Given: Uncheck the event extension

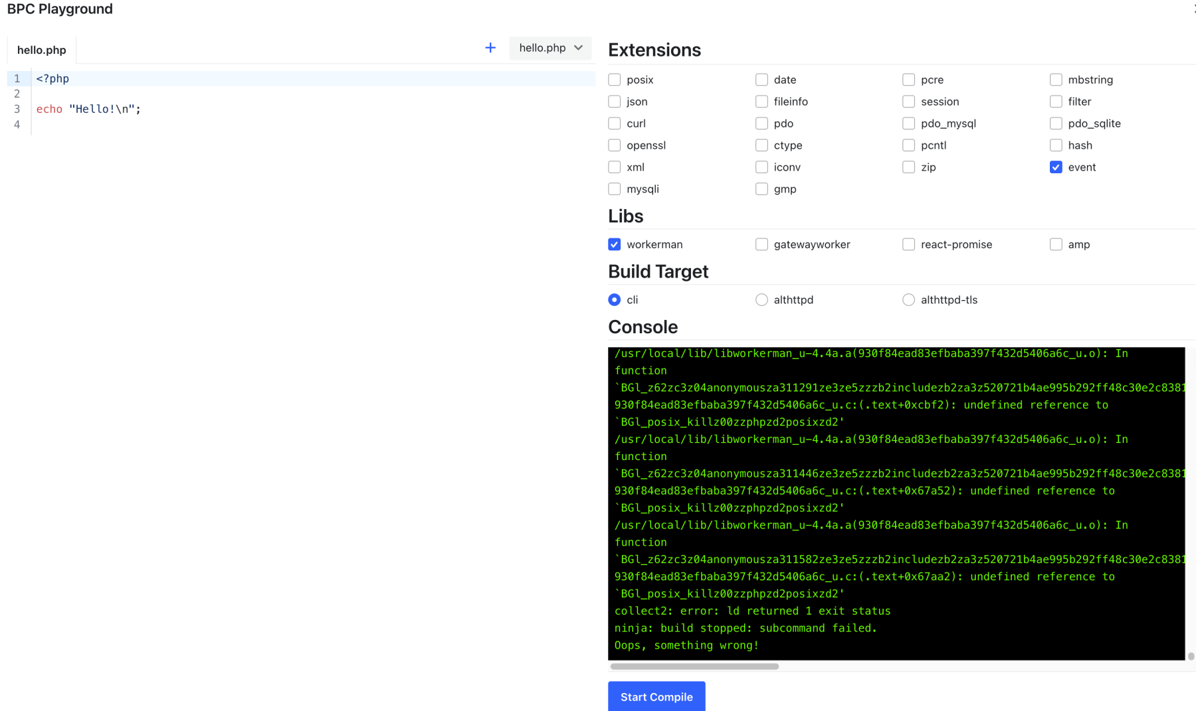Looking at the screenshot, I should point(1056,167).
